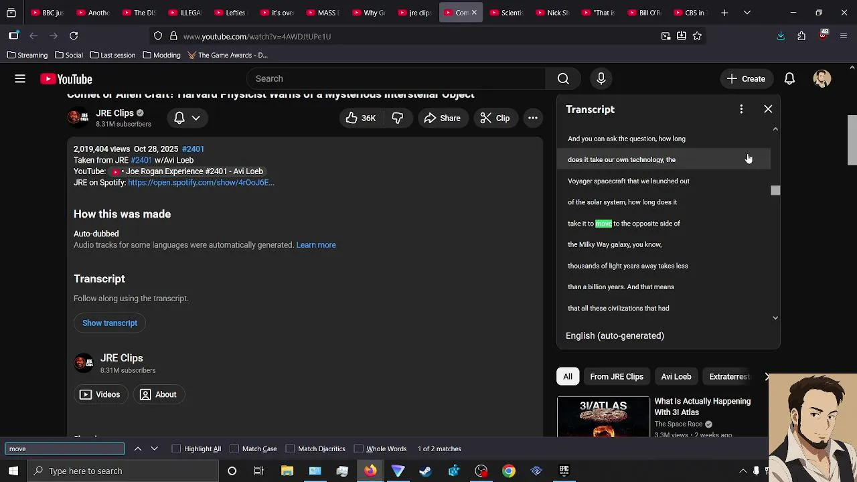Open Firefox from the taskbar

[x=370, y=471]
